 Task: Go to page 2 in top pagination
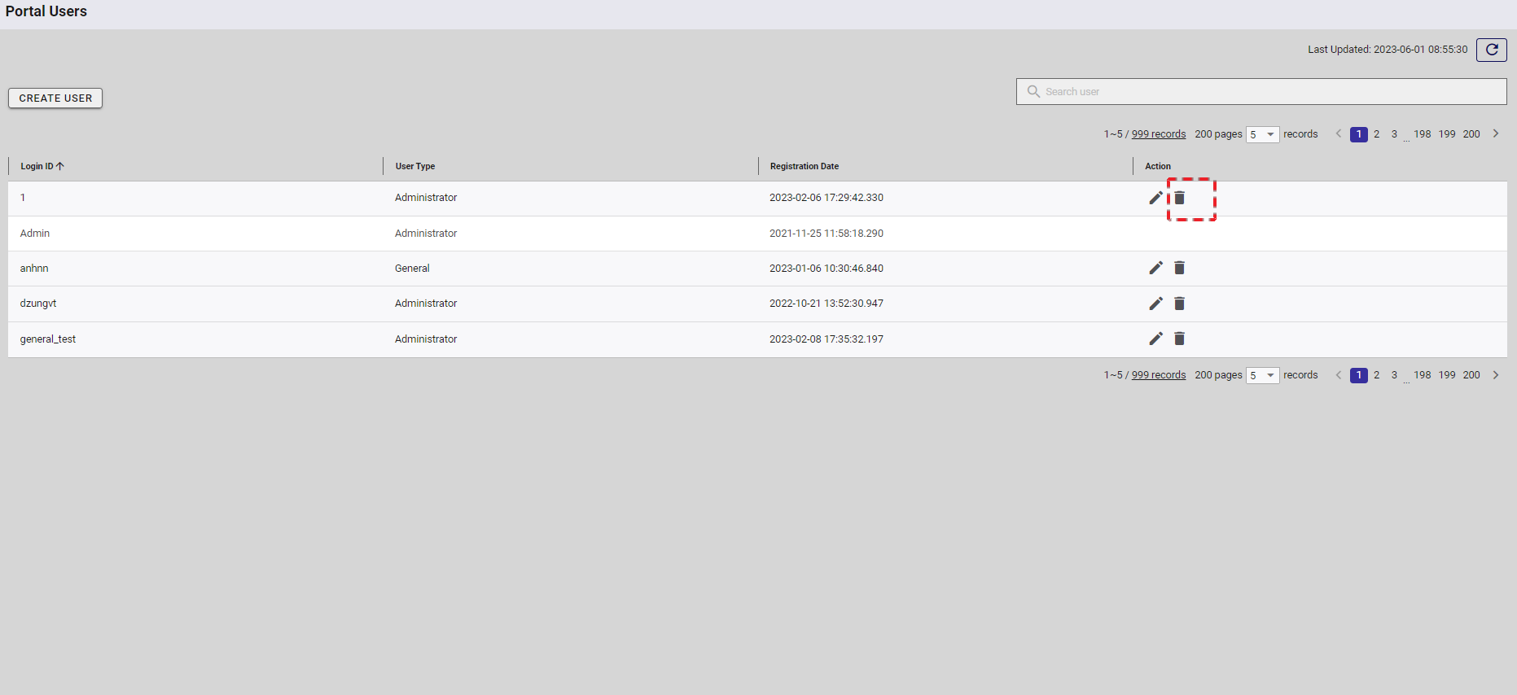tap(1376, 134)
